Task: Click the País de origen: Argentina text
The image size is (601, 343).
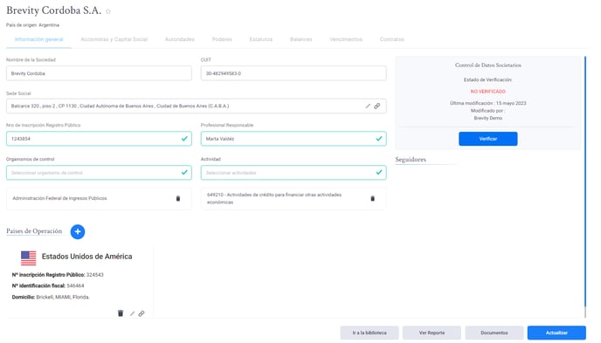Action: point(32,25)
